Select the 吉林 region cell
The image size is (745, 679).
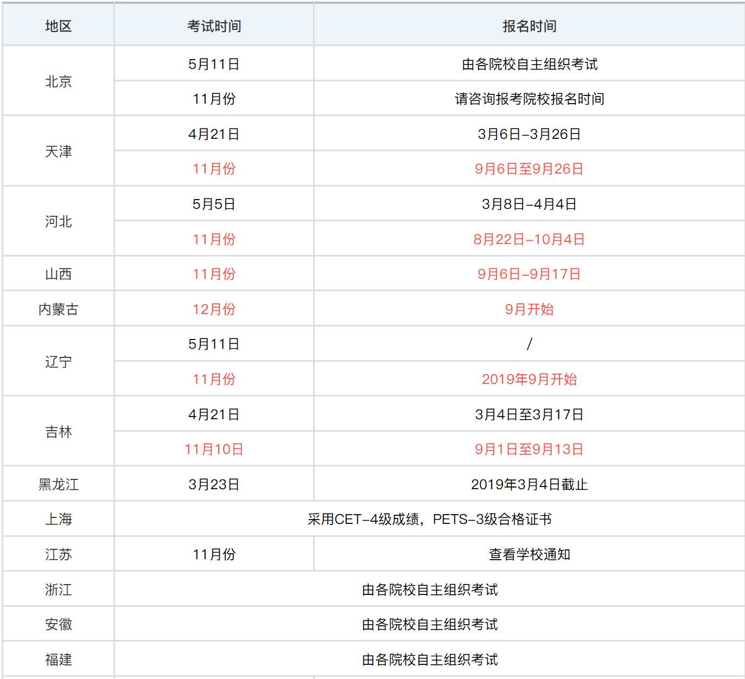point(58,432)
